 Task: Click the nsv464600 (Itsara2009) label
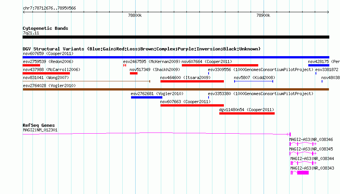pyautogui.click(x=185, y=78)
